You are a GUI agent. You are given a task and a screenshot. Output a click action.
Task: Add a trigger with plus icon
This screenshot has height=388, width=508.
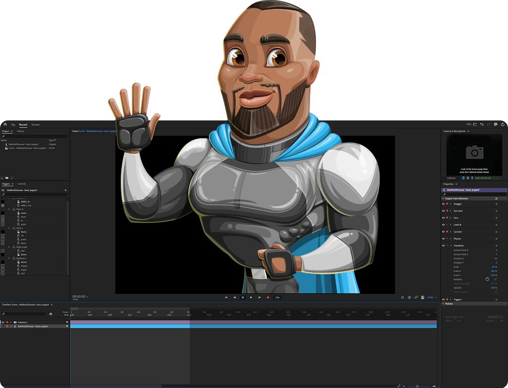pyautogui.click(x=65, y=190)
